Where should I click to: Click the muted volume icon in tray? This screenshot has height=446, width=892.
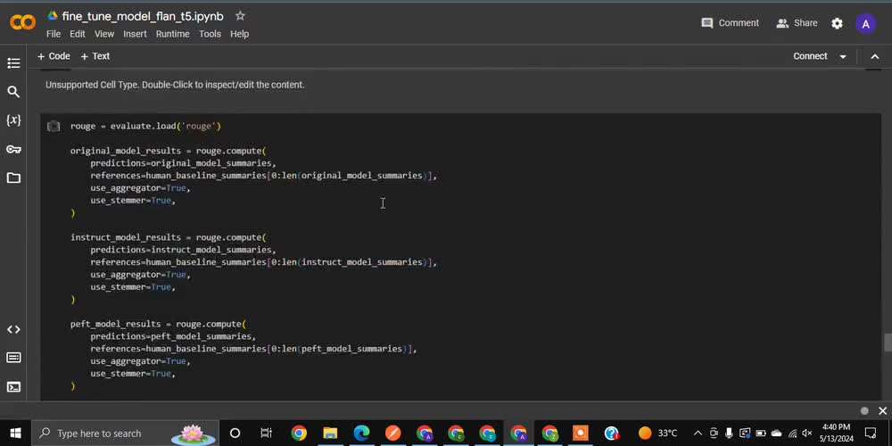(806, 434)
